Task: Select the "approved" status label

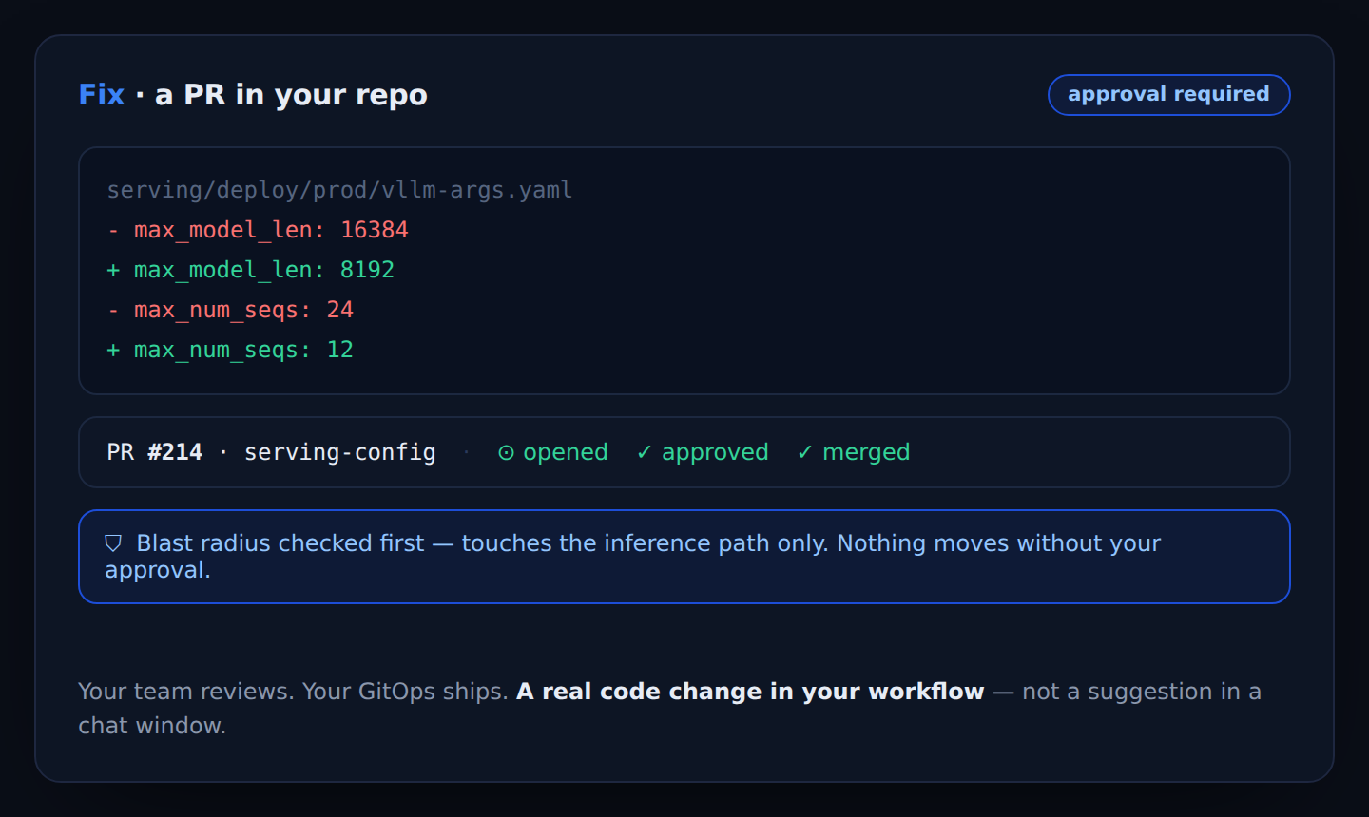Action: [715, 452]
